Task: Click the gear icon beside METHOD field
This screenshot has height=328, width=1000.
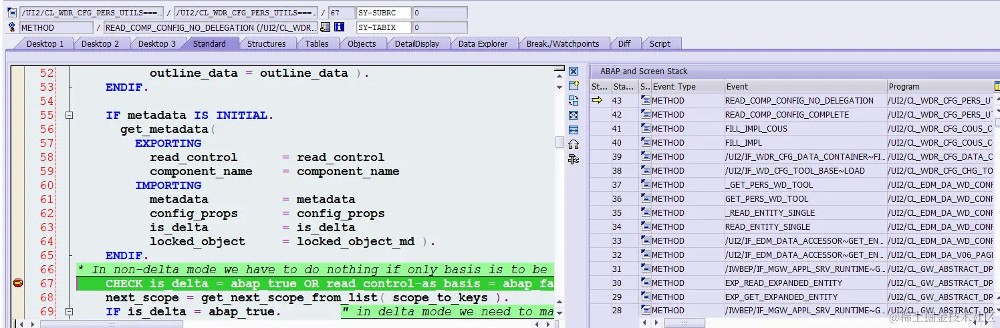Action: point(12,27)
